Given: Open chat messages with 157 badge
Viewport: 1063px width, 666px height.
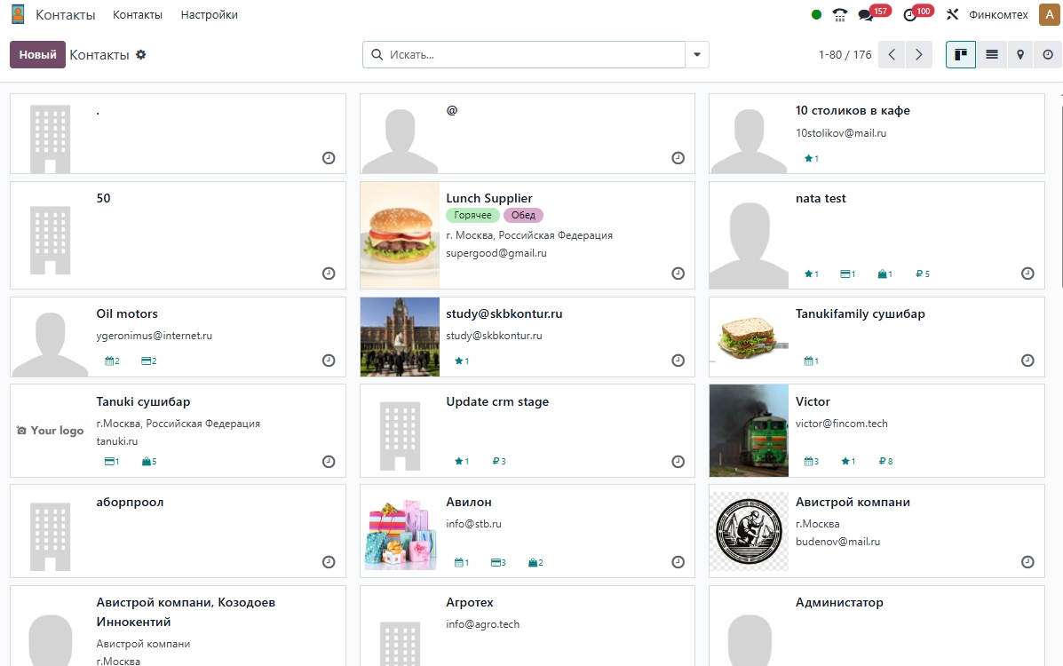Looking at the screenshot, I should click(866, 15).
